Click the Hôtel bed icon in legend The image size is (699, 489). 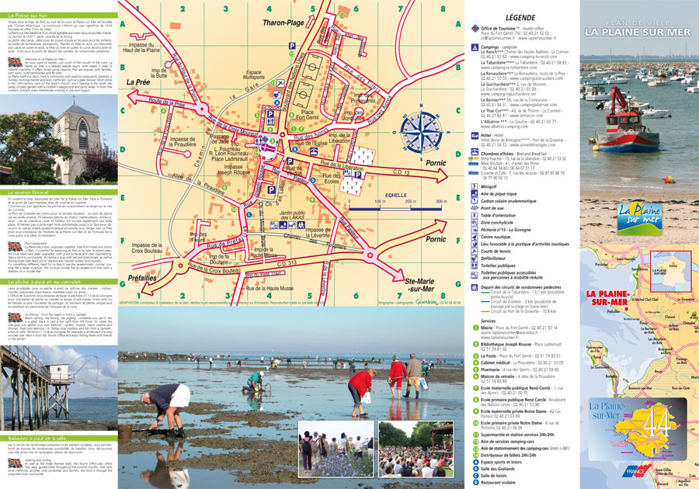click(x=475, y=135)
